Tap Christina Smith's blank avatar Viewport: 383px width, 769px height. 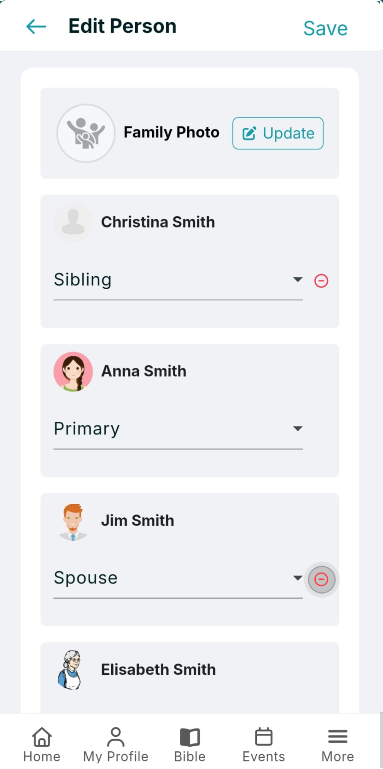coord(73,222)
